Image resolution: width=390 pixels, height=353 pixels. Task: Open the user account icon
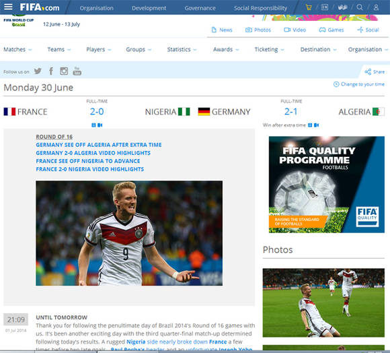(376, 7)
